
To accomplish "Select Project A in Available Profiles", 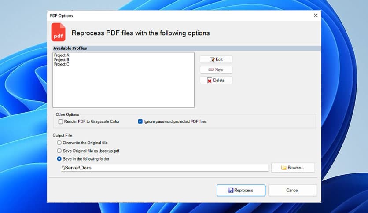I will 62,55.
